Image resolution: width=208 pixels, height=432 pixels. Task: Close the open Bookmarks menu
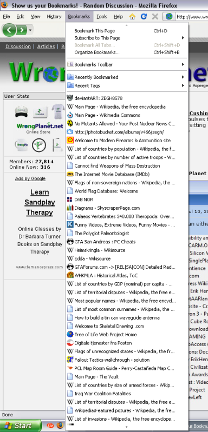79,17
